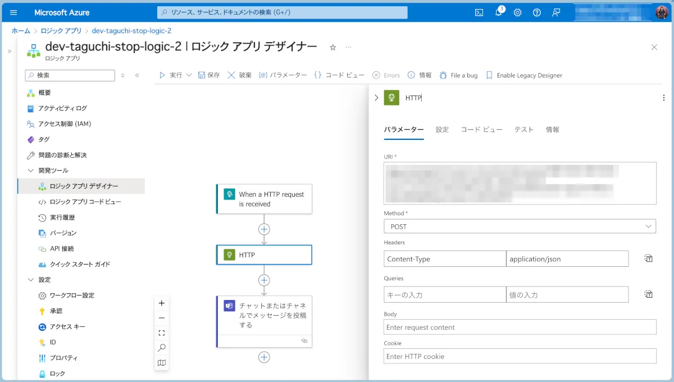Open portal settings gear icon
The width and height of the screenshot is (674, 382).
[517, 12]
